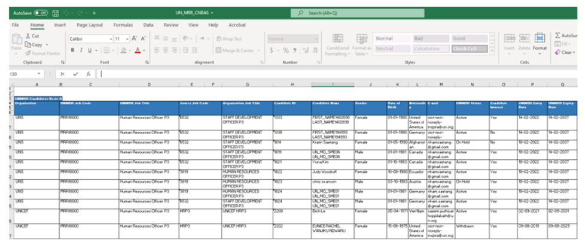Toggle the AutoSave switch
This screenshot has width=585, height=245.
tap(41, 12)
